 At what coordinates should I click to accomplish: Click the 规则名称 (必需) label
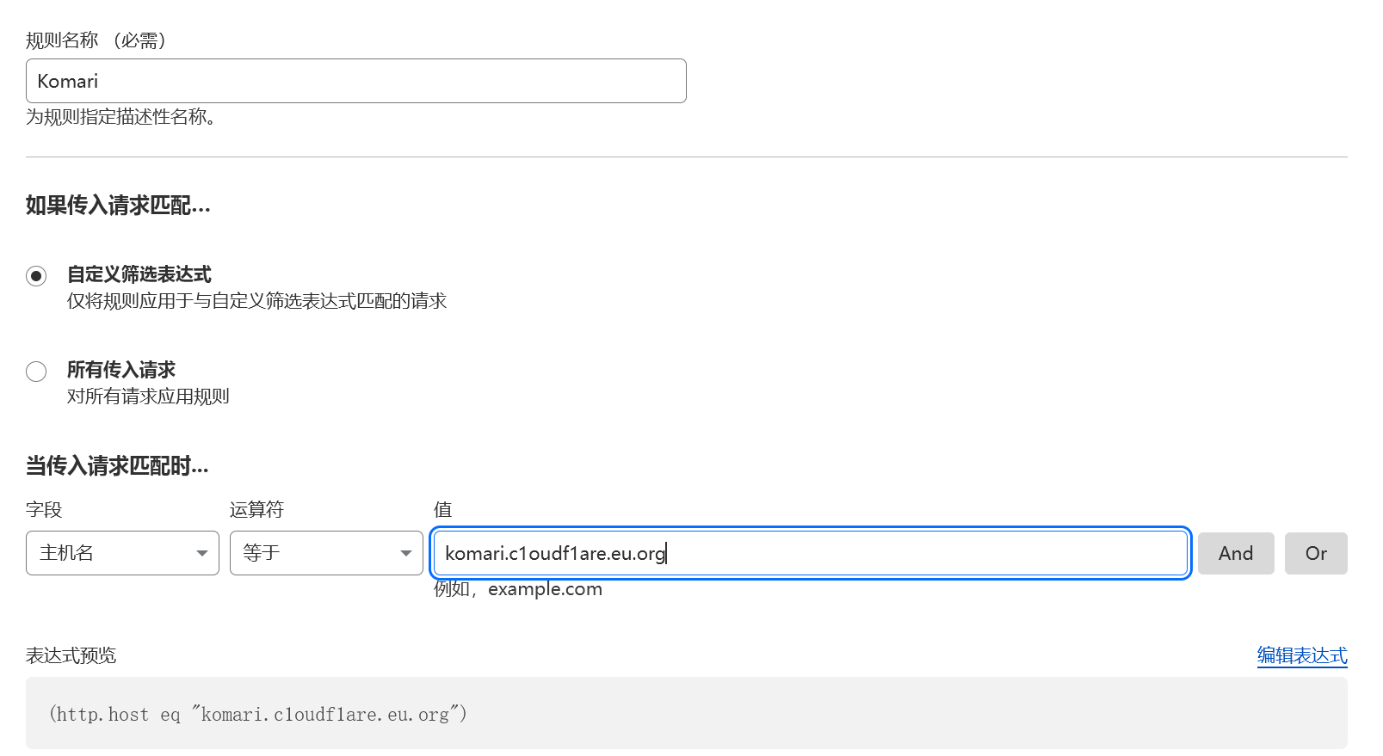point(96,40)
